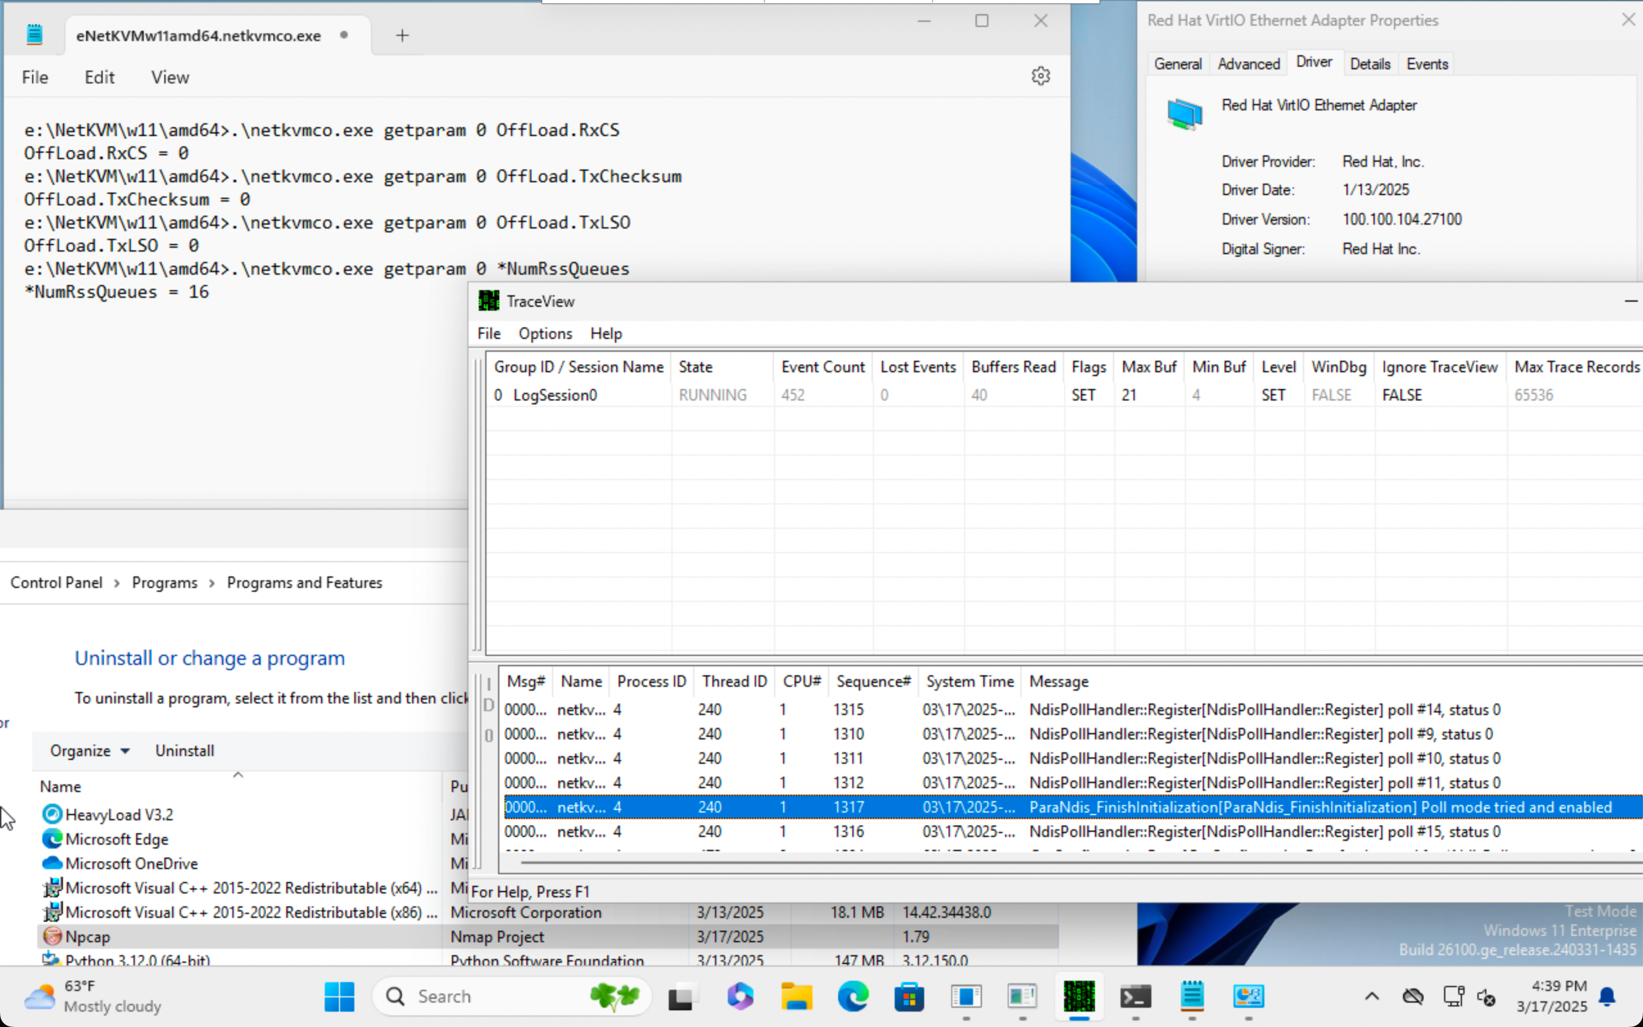Click the trace messages horizontal scrollbar
This screenshot has height=1027, width=1643.
(1019, 863)
